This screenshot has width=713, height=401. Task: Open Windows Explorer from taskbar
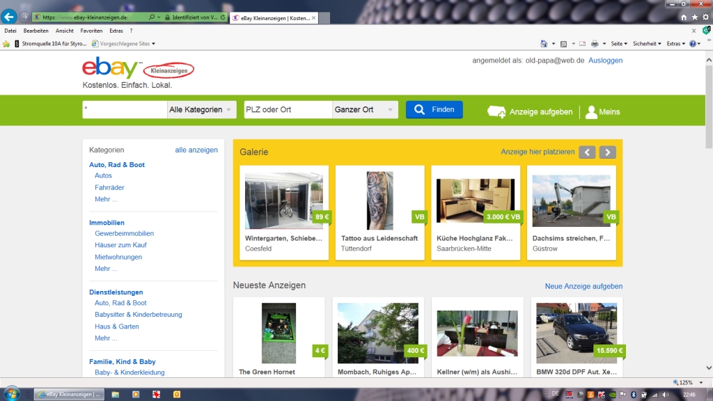click(x=115, y=394)
